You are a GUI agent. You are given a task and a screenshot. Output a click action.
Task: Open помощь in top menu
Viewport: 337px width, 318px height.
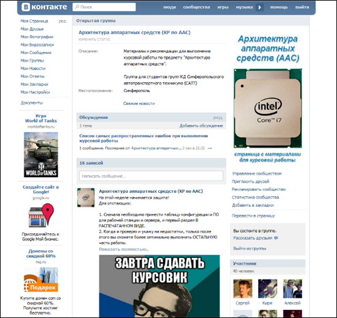(279, 7)
